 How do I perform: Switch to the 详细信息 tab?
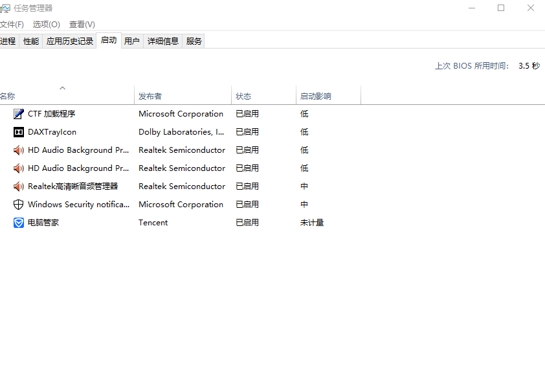pos(163,41)
